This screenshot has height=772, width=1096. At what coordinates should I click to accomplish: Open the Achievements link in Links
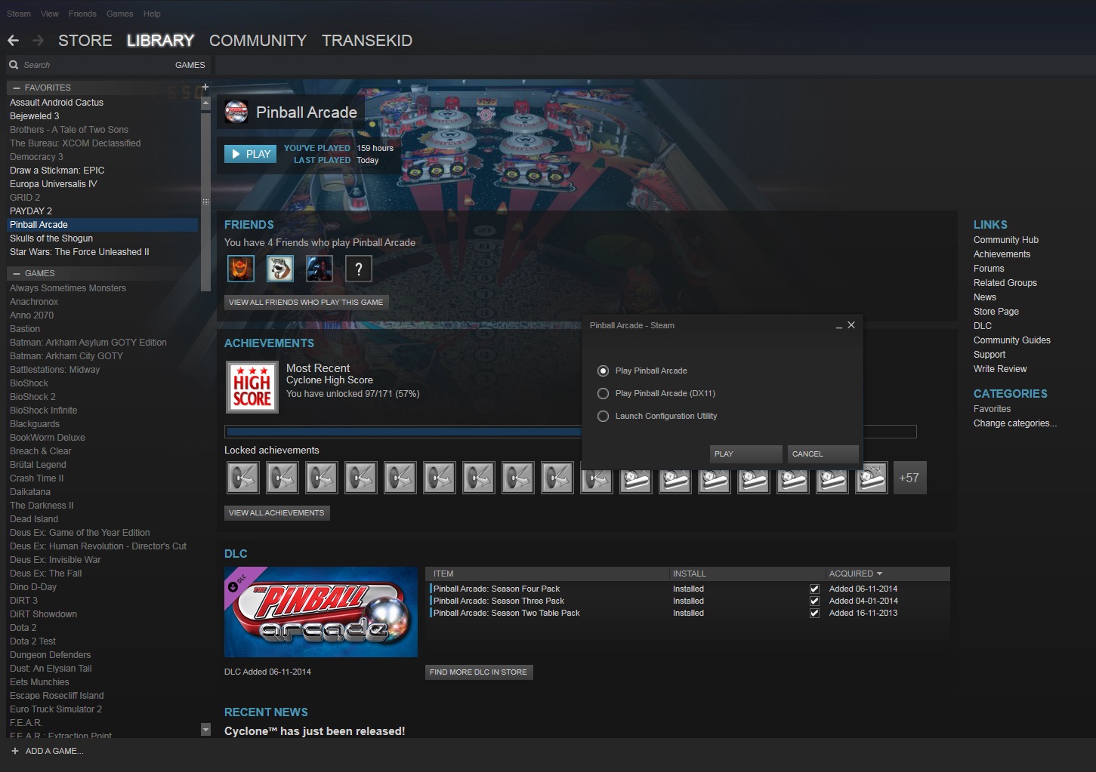click(1002, 254)
